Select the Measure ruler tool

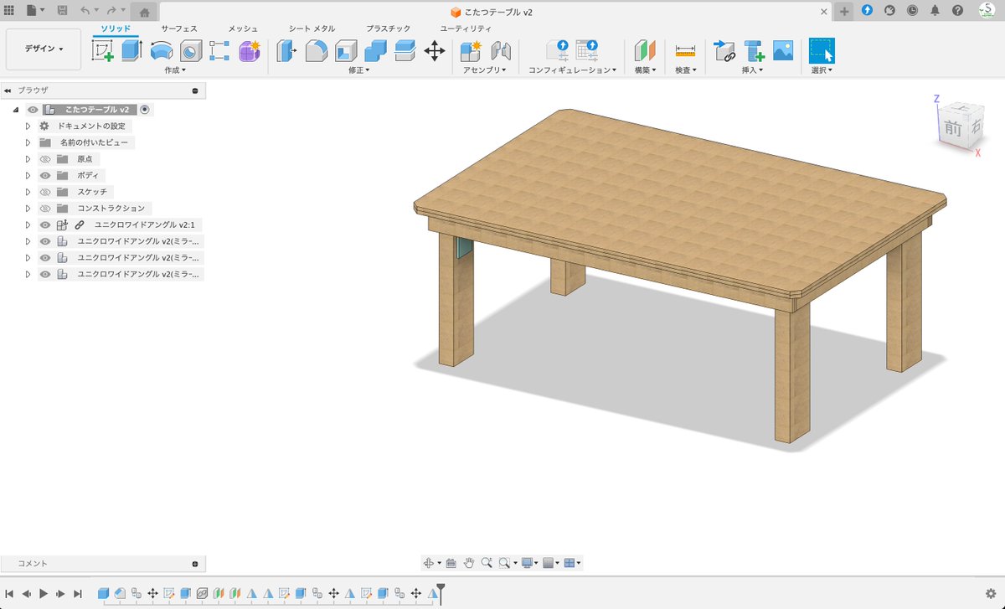685,52
